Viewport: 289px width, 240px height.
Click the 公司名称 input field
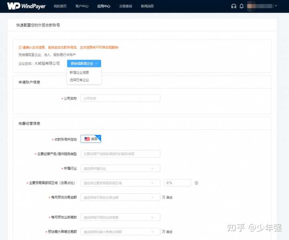(120, 98)
